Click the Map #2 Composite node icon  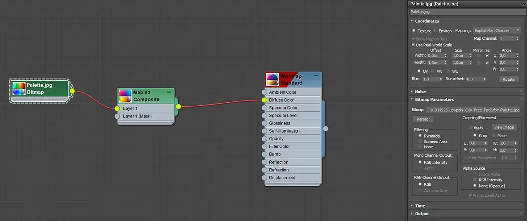click(125, 96)
